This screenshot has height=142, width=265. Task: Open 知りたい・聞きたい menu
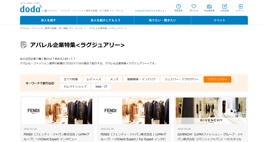(x=162, y=20)
